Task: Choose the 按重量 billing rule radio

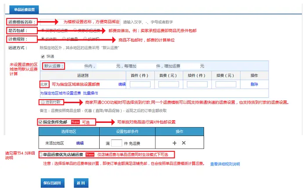Action: [x=64, y=39]
